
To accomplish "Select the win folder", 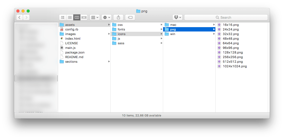I will [190, 34].
